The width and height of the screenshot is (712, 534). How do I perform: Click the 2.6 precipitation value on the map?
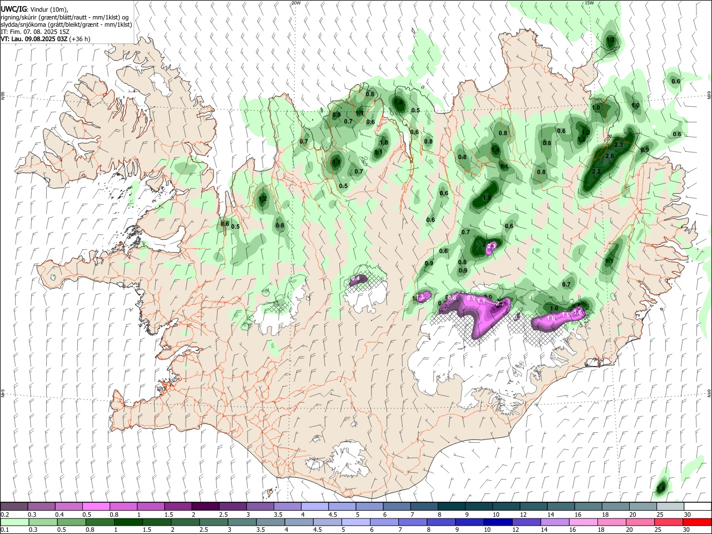(x=609, y=156)
